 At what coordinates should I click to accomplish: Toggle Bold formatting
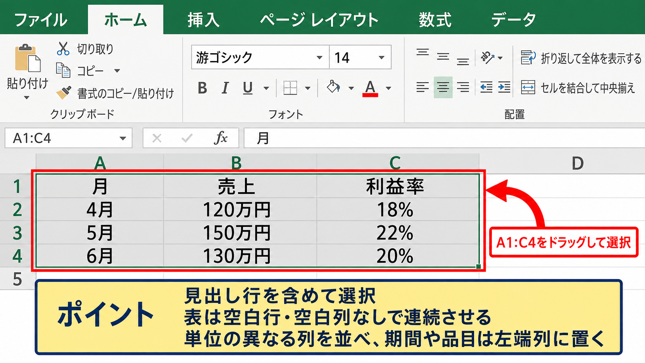click(x=203, y=88)
